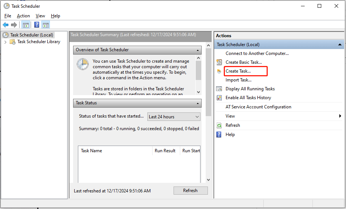This screenshot has width=346, height=209.
Task: Open the Help menu
Action: click(x=55, y=16)
